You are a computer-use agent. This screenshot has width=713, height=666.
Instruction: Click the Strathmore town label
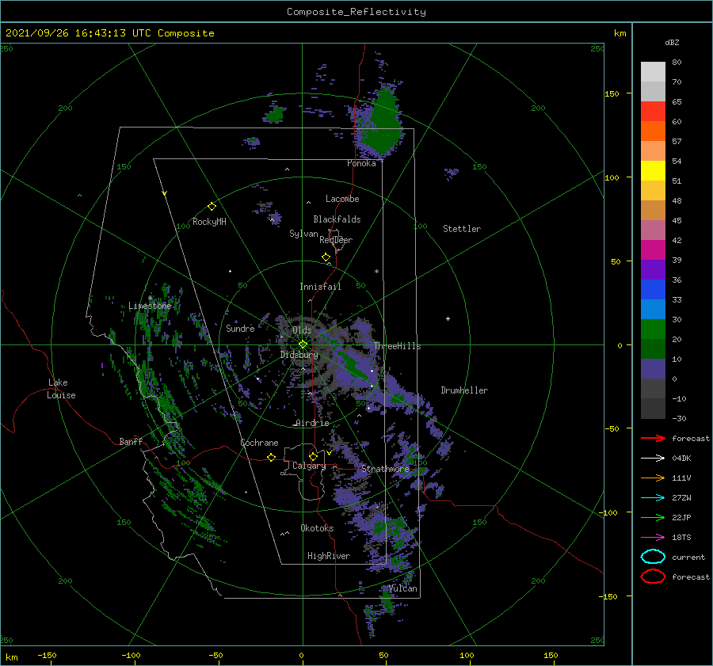(385, 469)
